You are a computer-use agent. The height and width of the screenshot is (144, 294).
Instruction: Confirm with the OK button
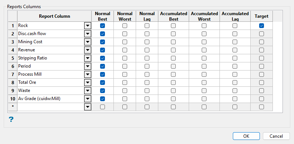246,136
